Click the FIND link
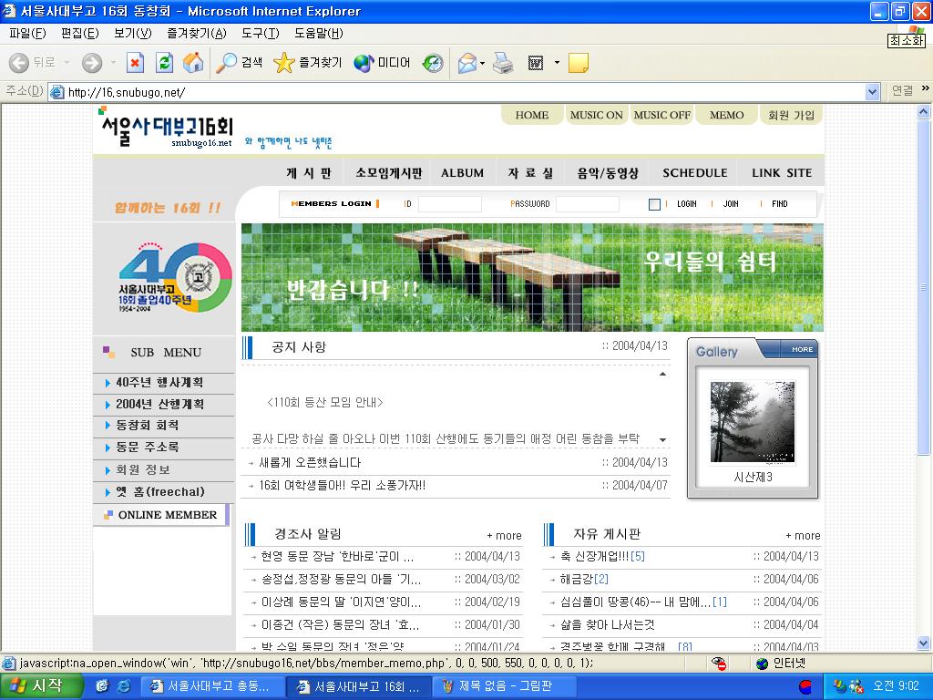This screenshot has height=700, width=933. [780, 204]
